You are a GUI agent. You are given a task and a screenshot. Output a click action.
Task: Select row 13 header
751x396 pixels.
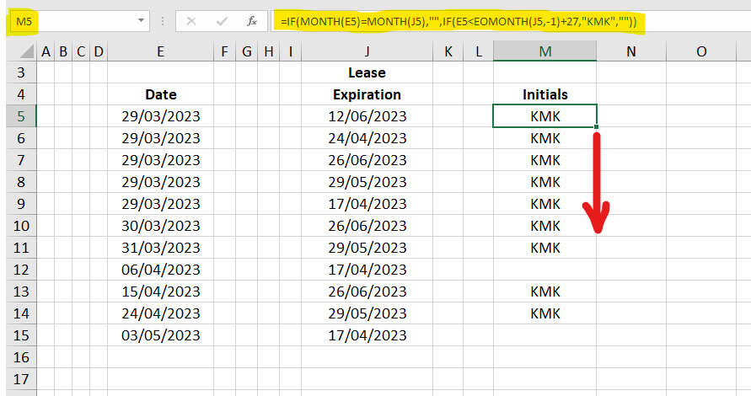[21, 292]
